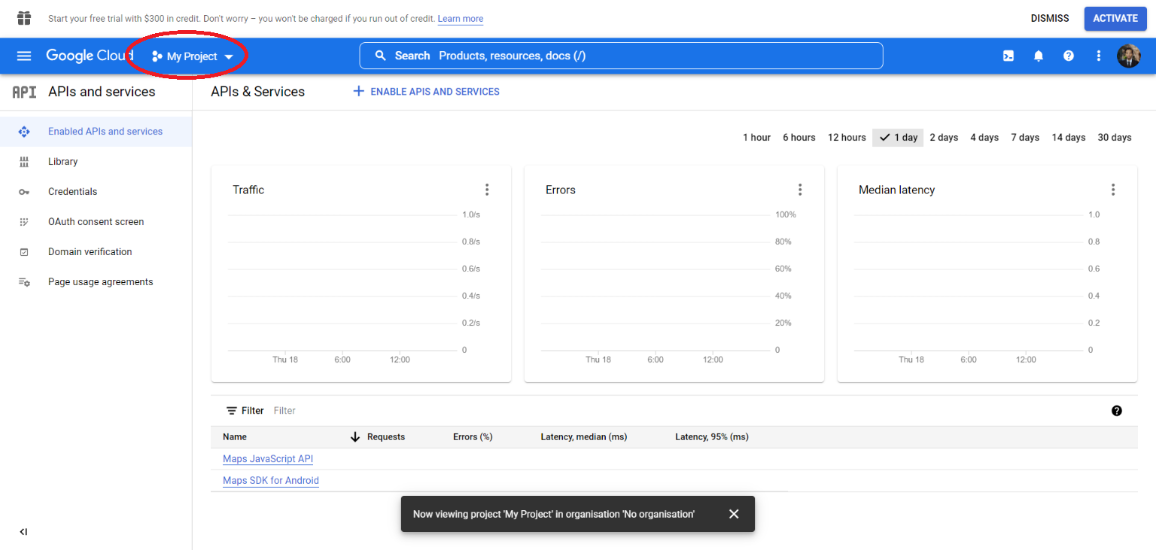Screen dimensions: 1156x550
Task: Open Credentials in the sidebar
Action: [72, 192]
